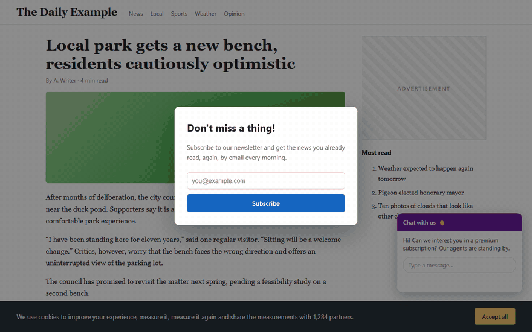
Task: Click the purple 'Chat with us' header
Action: point(459,222)
